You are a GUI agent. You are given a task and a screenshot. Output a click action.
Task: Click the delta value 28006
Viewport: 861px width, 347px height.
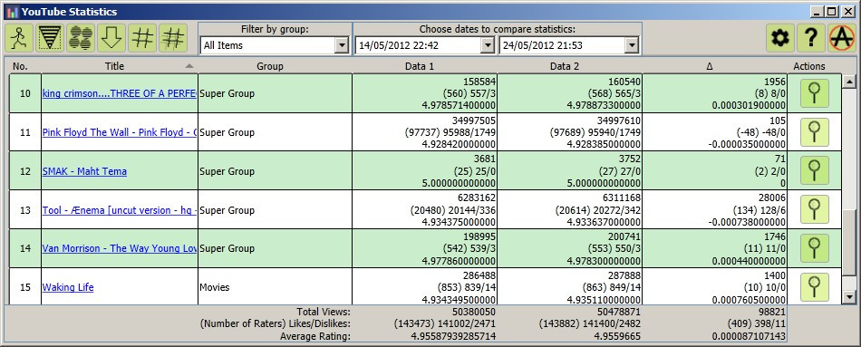click(771, 198)
